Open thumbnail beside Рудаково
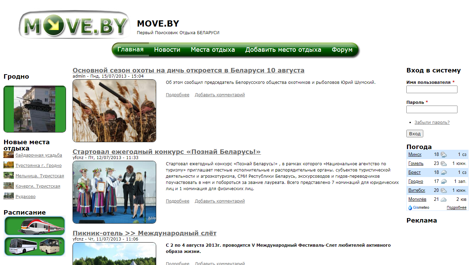This screenshot has width=472, height=265. tap(9, 196)
